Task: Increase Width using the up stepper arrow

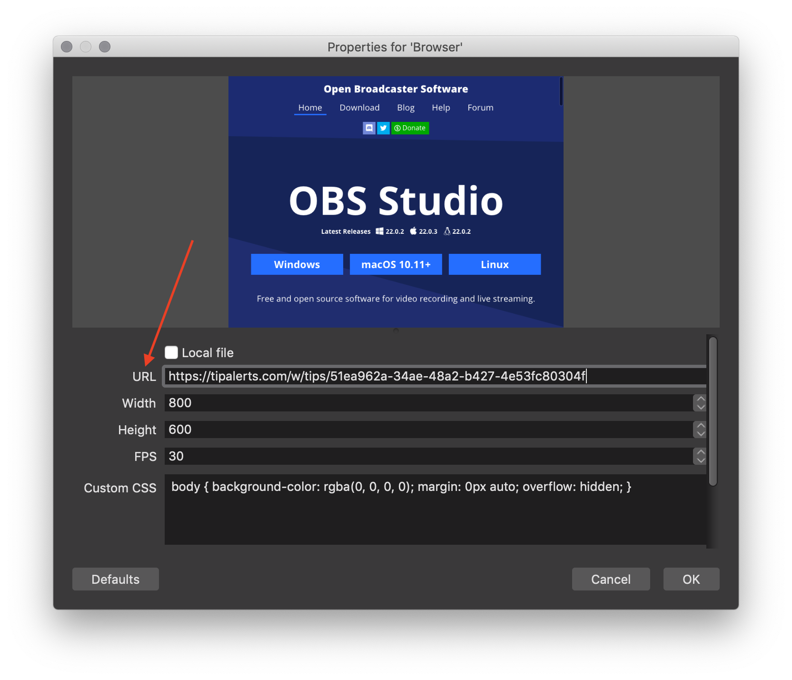Action: [701, 399]
